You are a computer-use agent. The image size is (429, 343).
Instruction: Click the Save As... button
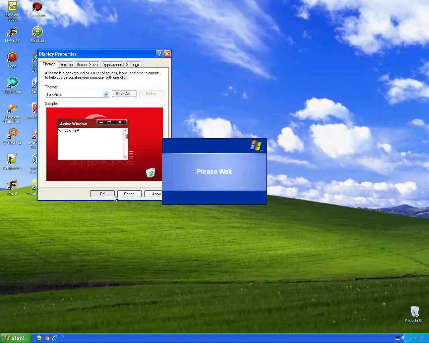click(x=124, y=94)
